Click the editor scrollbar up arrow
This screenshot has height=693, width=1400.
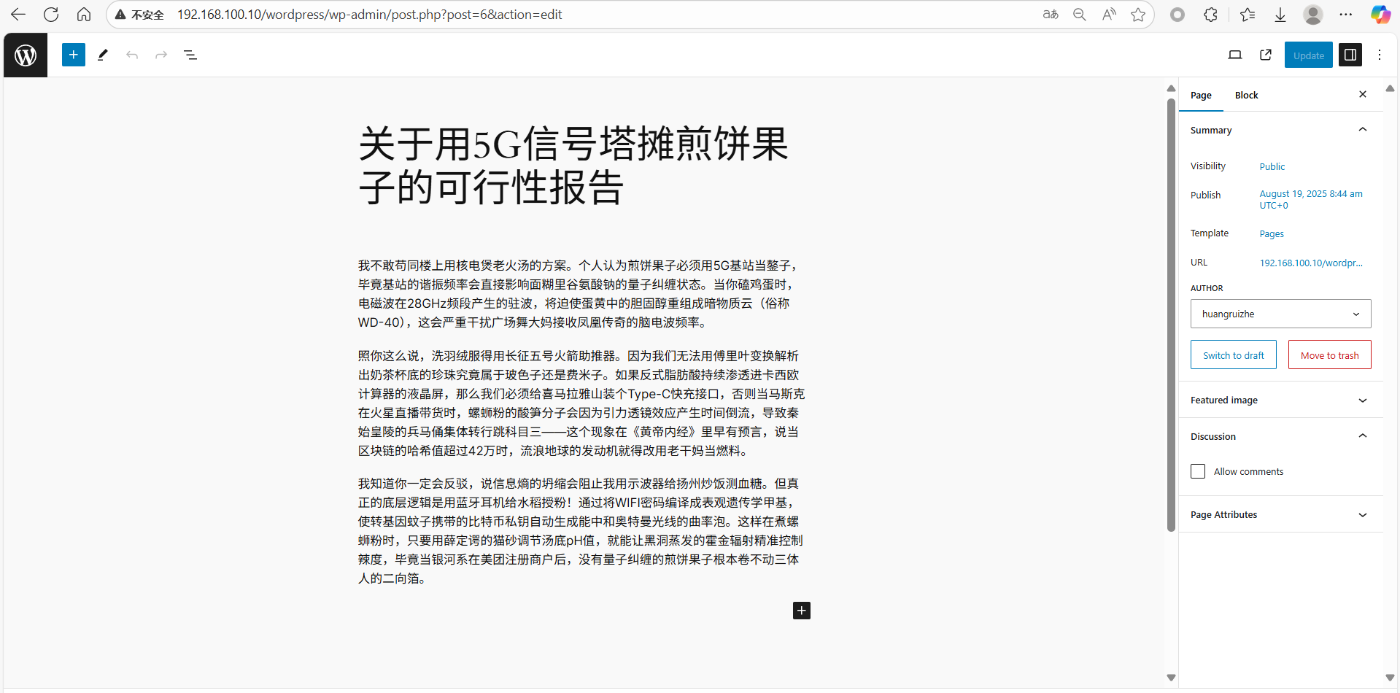1171,88
